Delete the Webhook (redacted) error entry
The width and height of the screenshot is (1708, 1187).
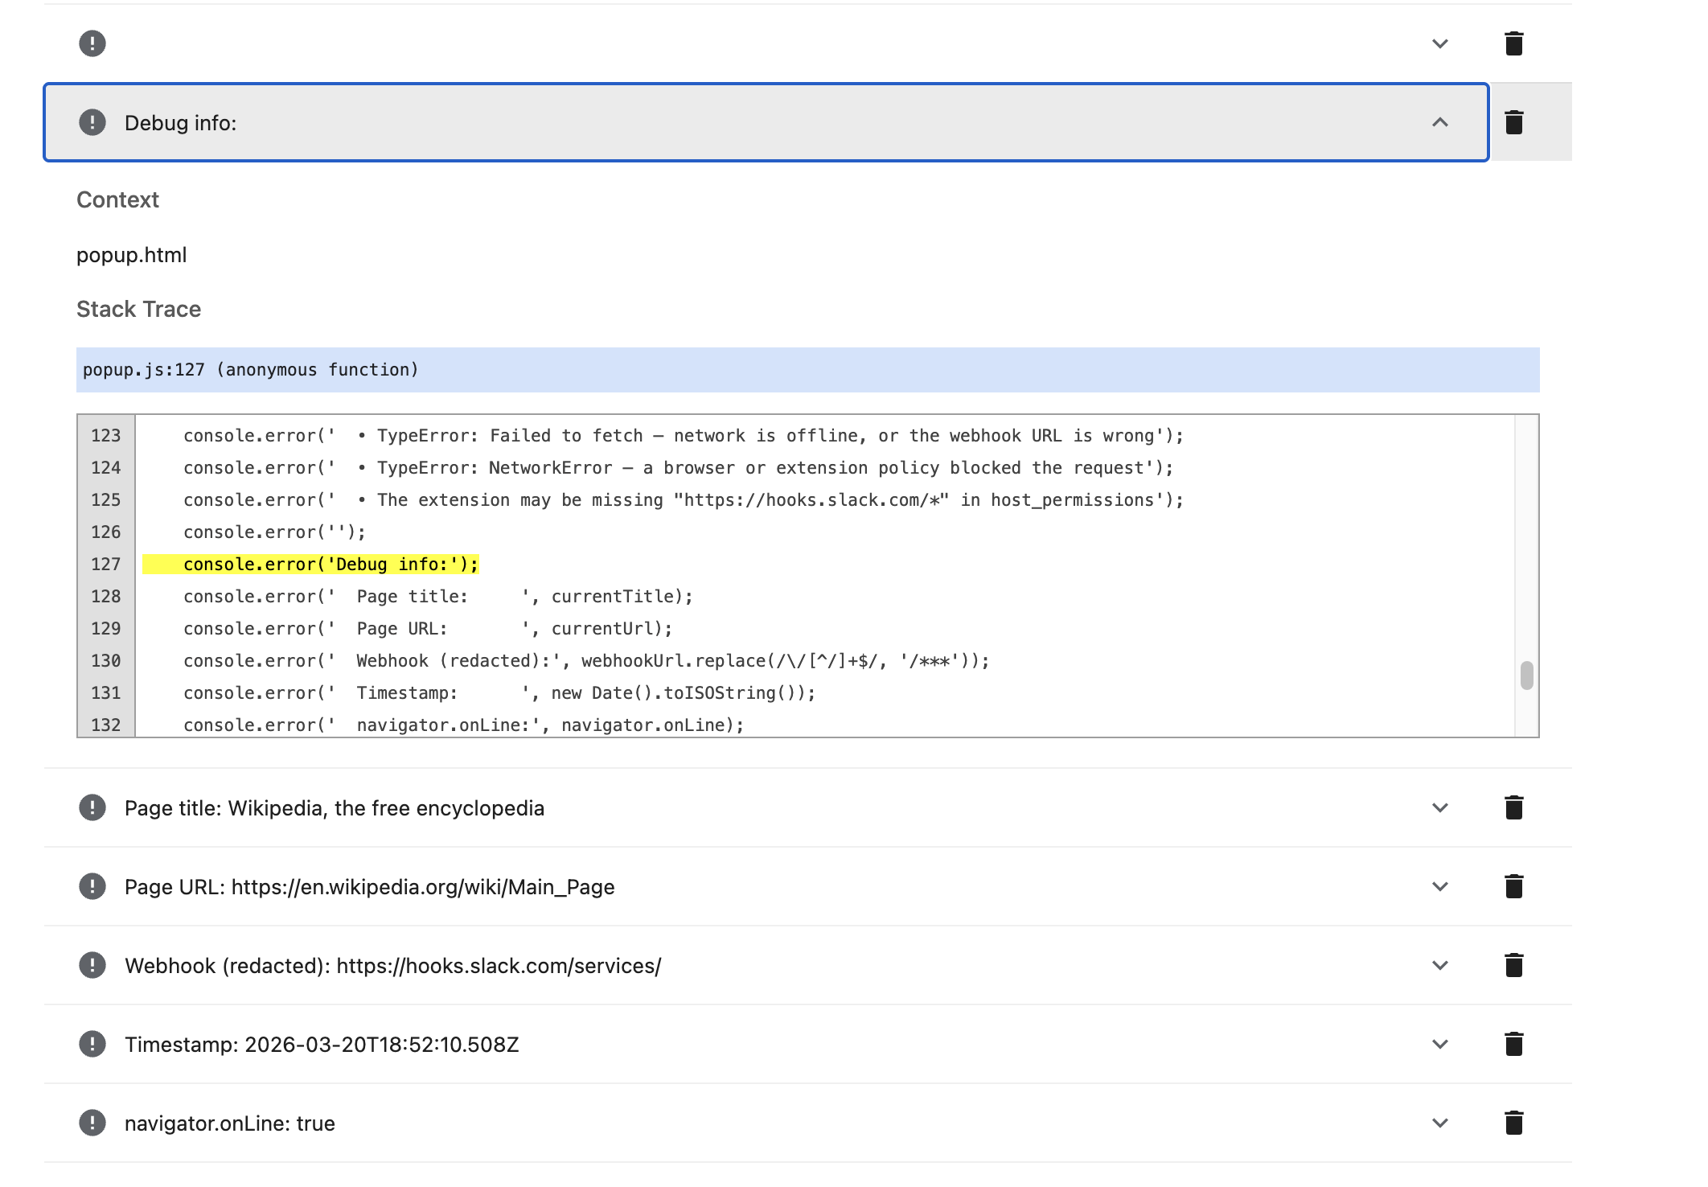(x=1513, y=965)
